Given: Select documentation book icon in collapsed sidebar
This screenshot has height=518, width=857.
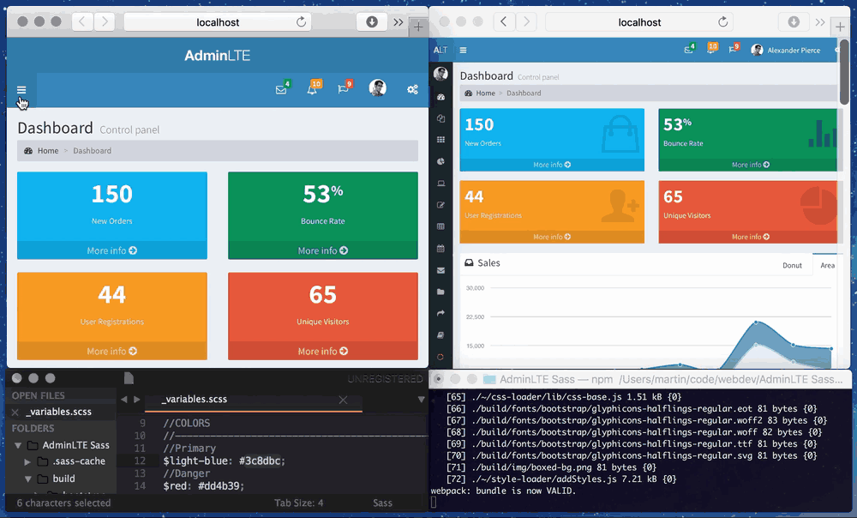Looking at the screenshot, I should pos(440,334).
